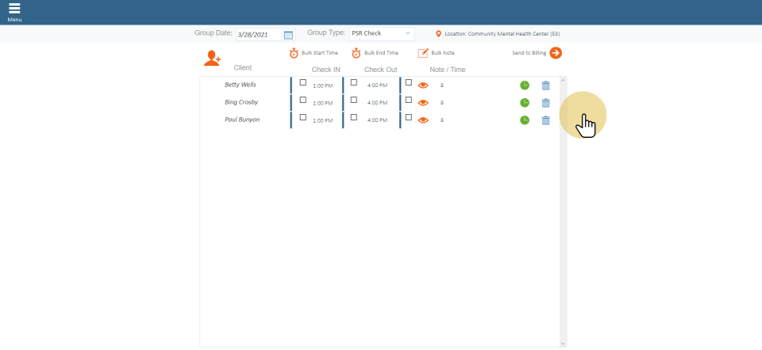Toggle note checkbox for Paul Bunyon
This screenshot has width=762, height=350.
point(409,117)
